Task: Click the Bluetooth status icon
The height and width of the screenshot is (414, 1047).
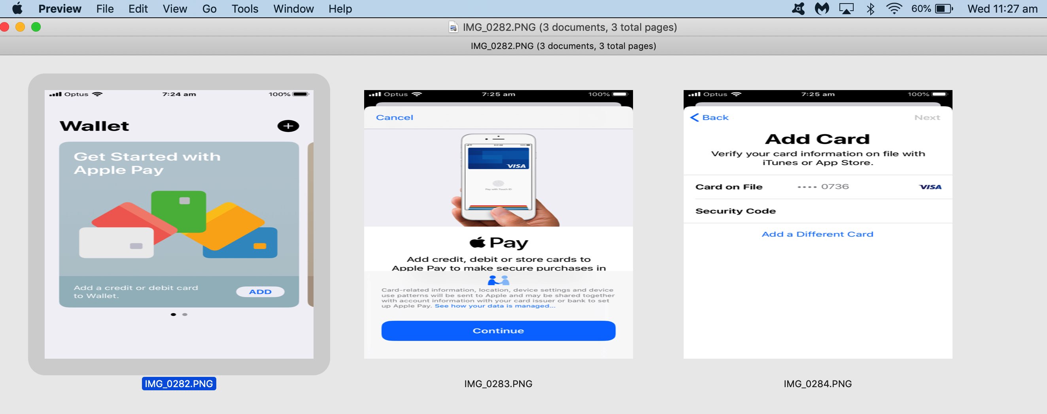Action: 870,9
